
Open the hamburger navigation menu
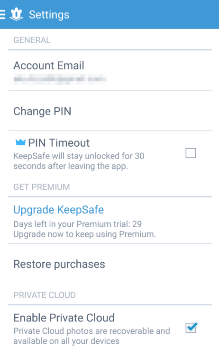[x=2, y=15]
